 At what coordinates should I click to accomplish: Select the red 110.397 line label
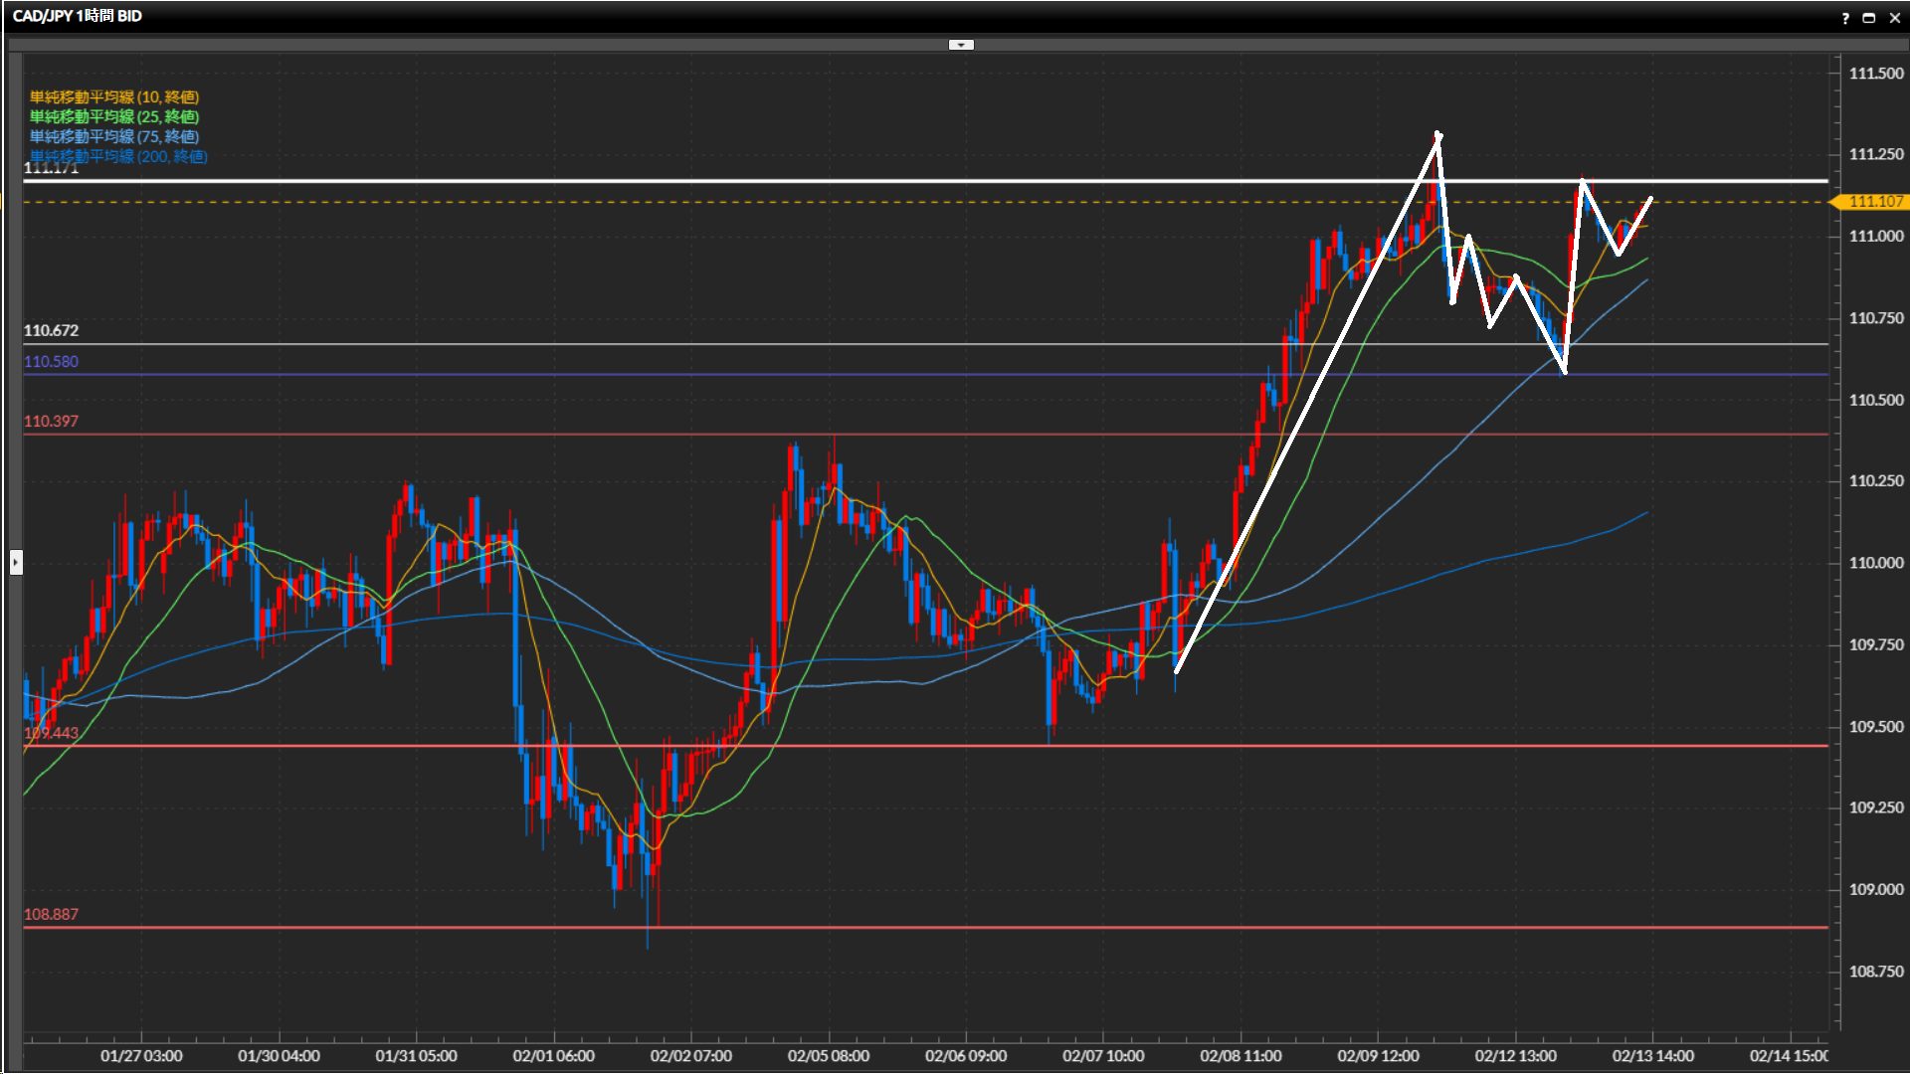coord(51,422)
